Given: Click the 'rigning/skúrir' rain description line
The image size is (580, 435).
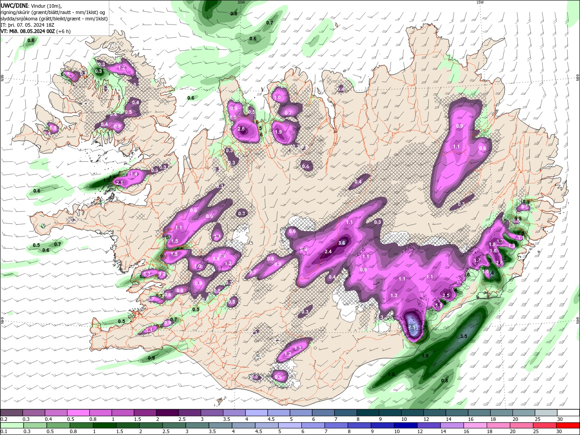Looking at the screenshot, I should pyautogui.click(x=53, y=12).
